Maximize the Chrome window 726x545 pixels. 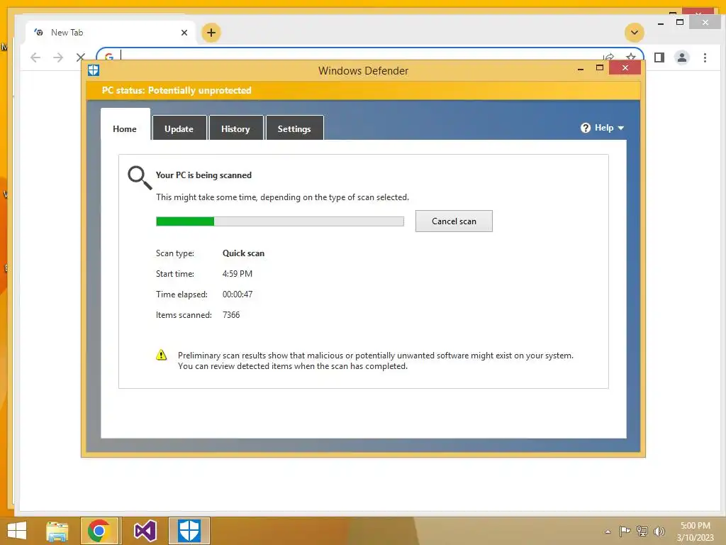[x=680, y=22]
